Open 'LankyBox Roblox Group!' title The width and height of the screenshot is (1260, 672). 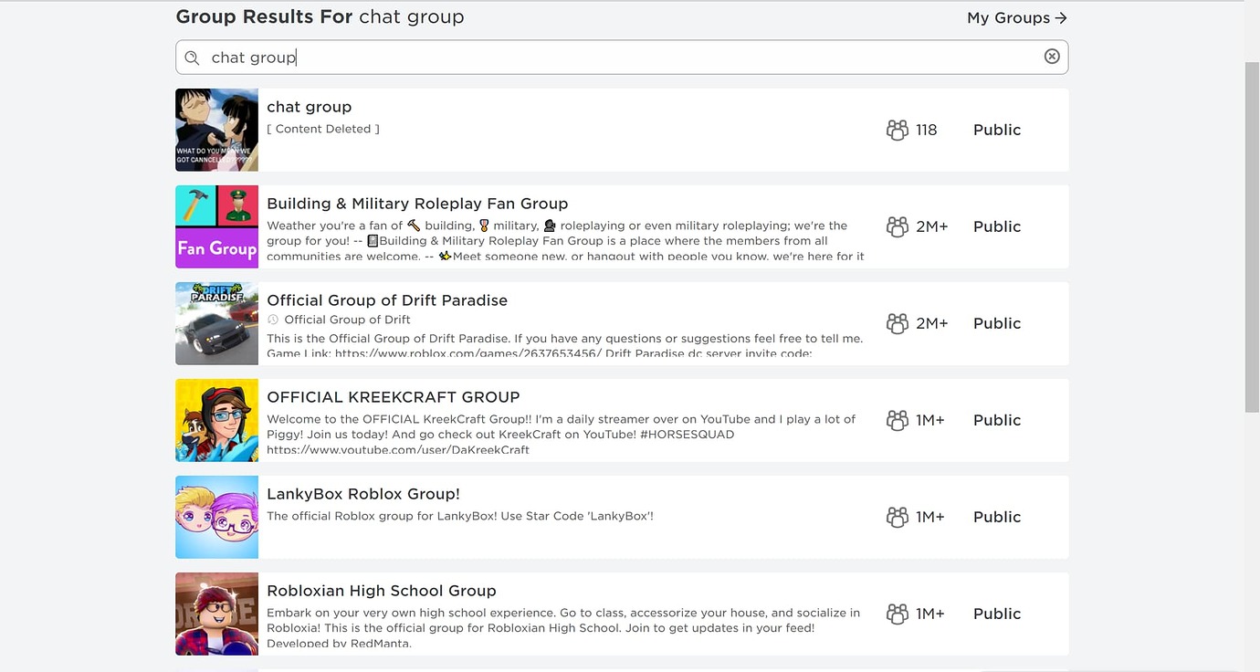coord(363,494)
